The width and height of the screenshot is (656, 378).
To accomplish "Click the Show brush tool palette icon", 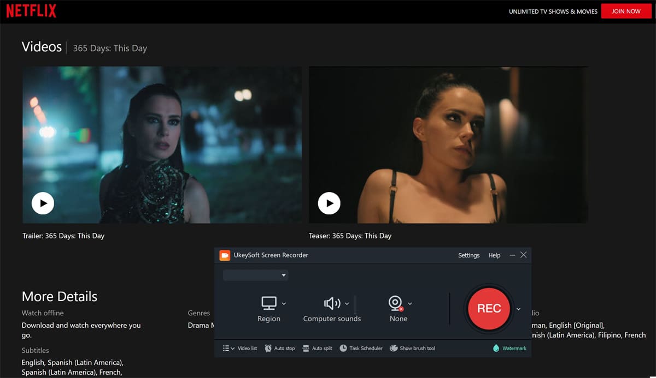I will pyautogui.click(x=393, y=348).
